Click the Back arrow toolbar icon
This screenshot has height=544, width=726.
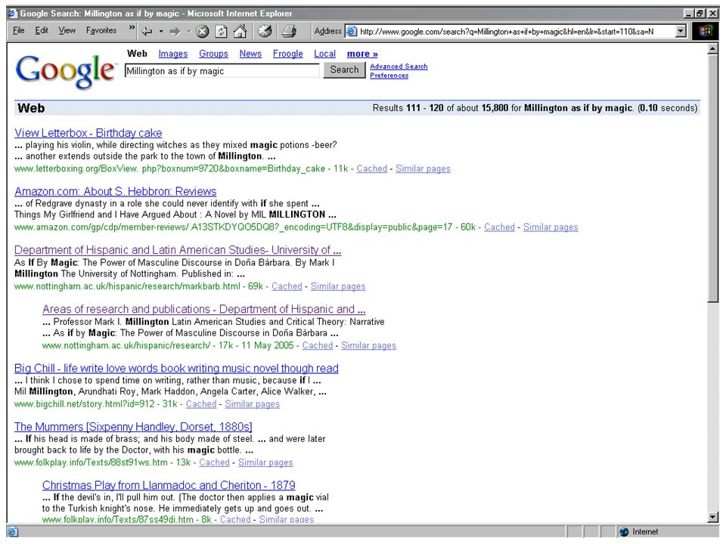(147, 32)
